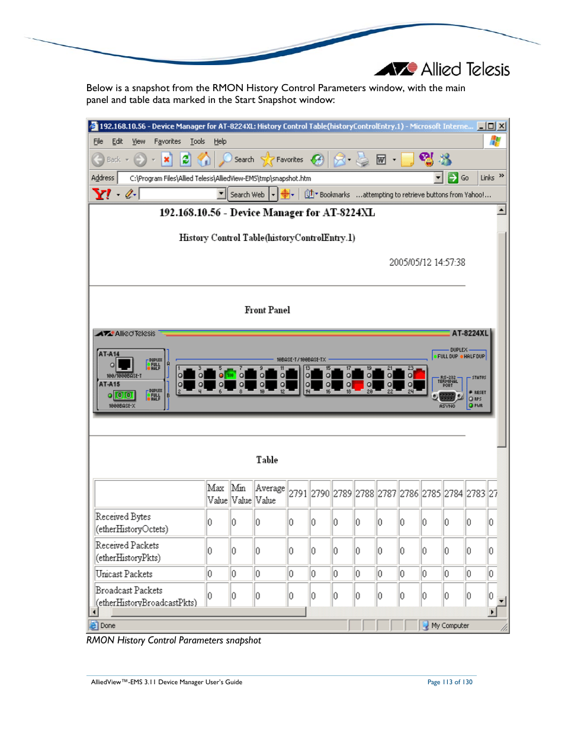Go back with the Back button
The image size is (565, 731).
(106, 160)
